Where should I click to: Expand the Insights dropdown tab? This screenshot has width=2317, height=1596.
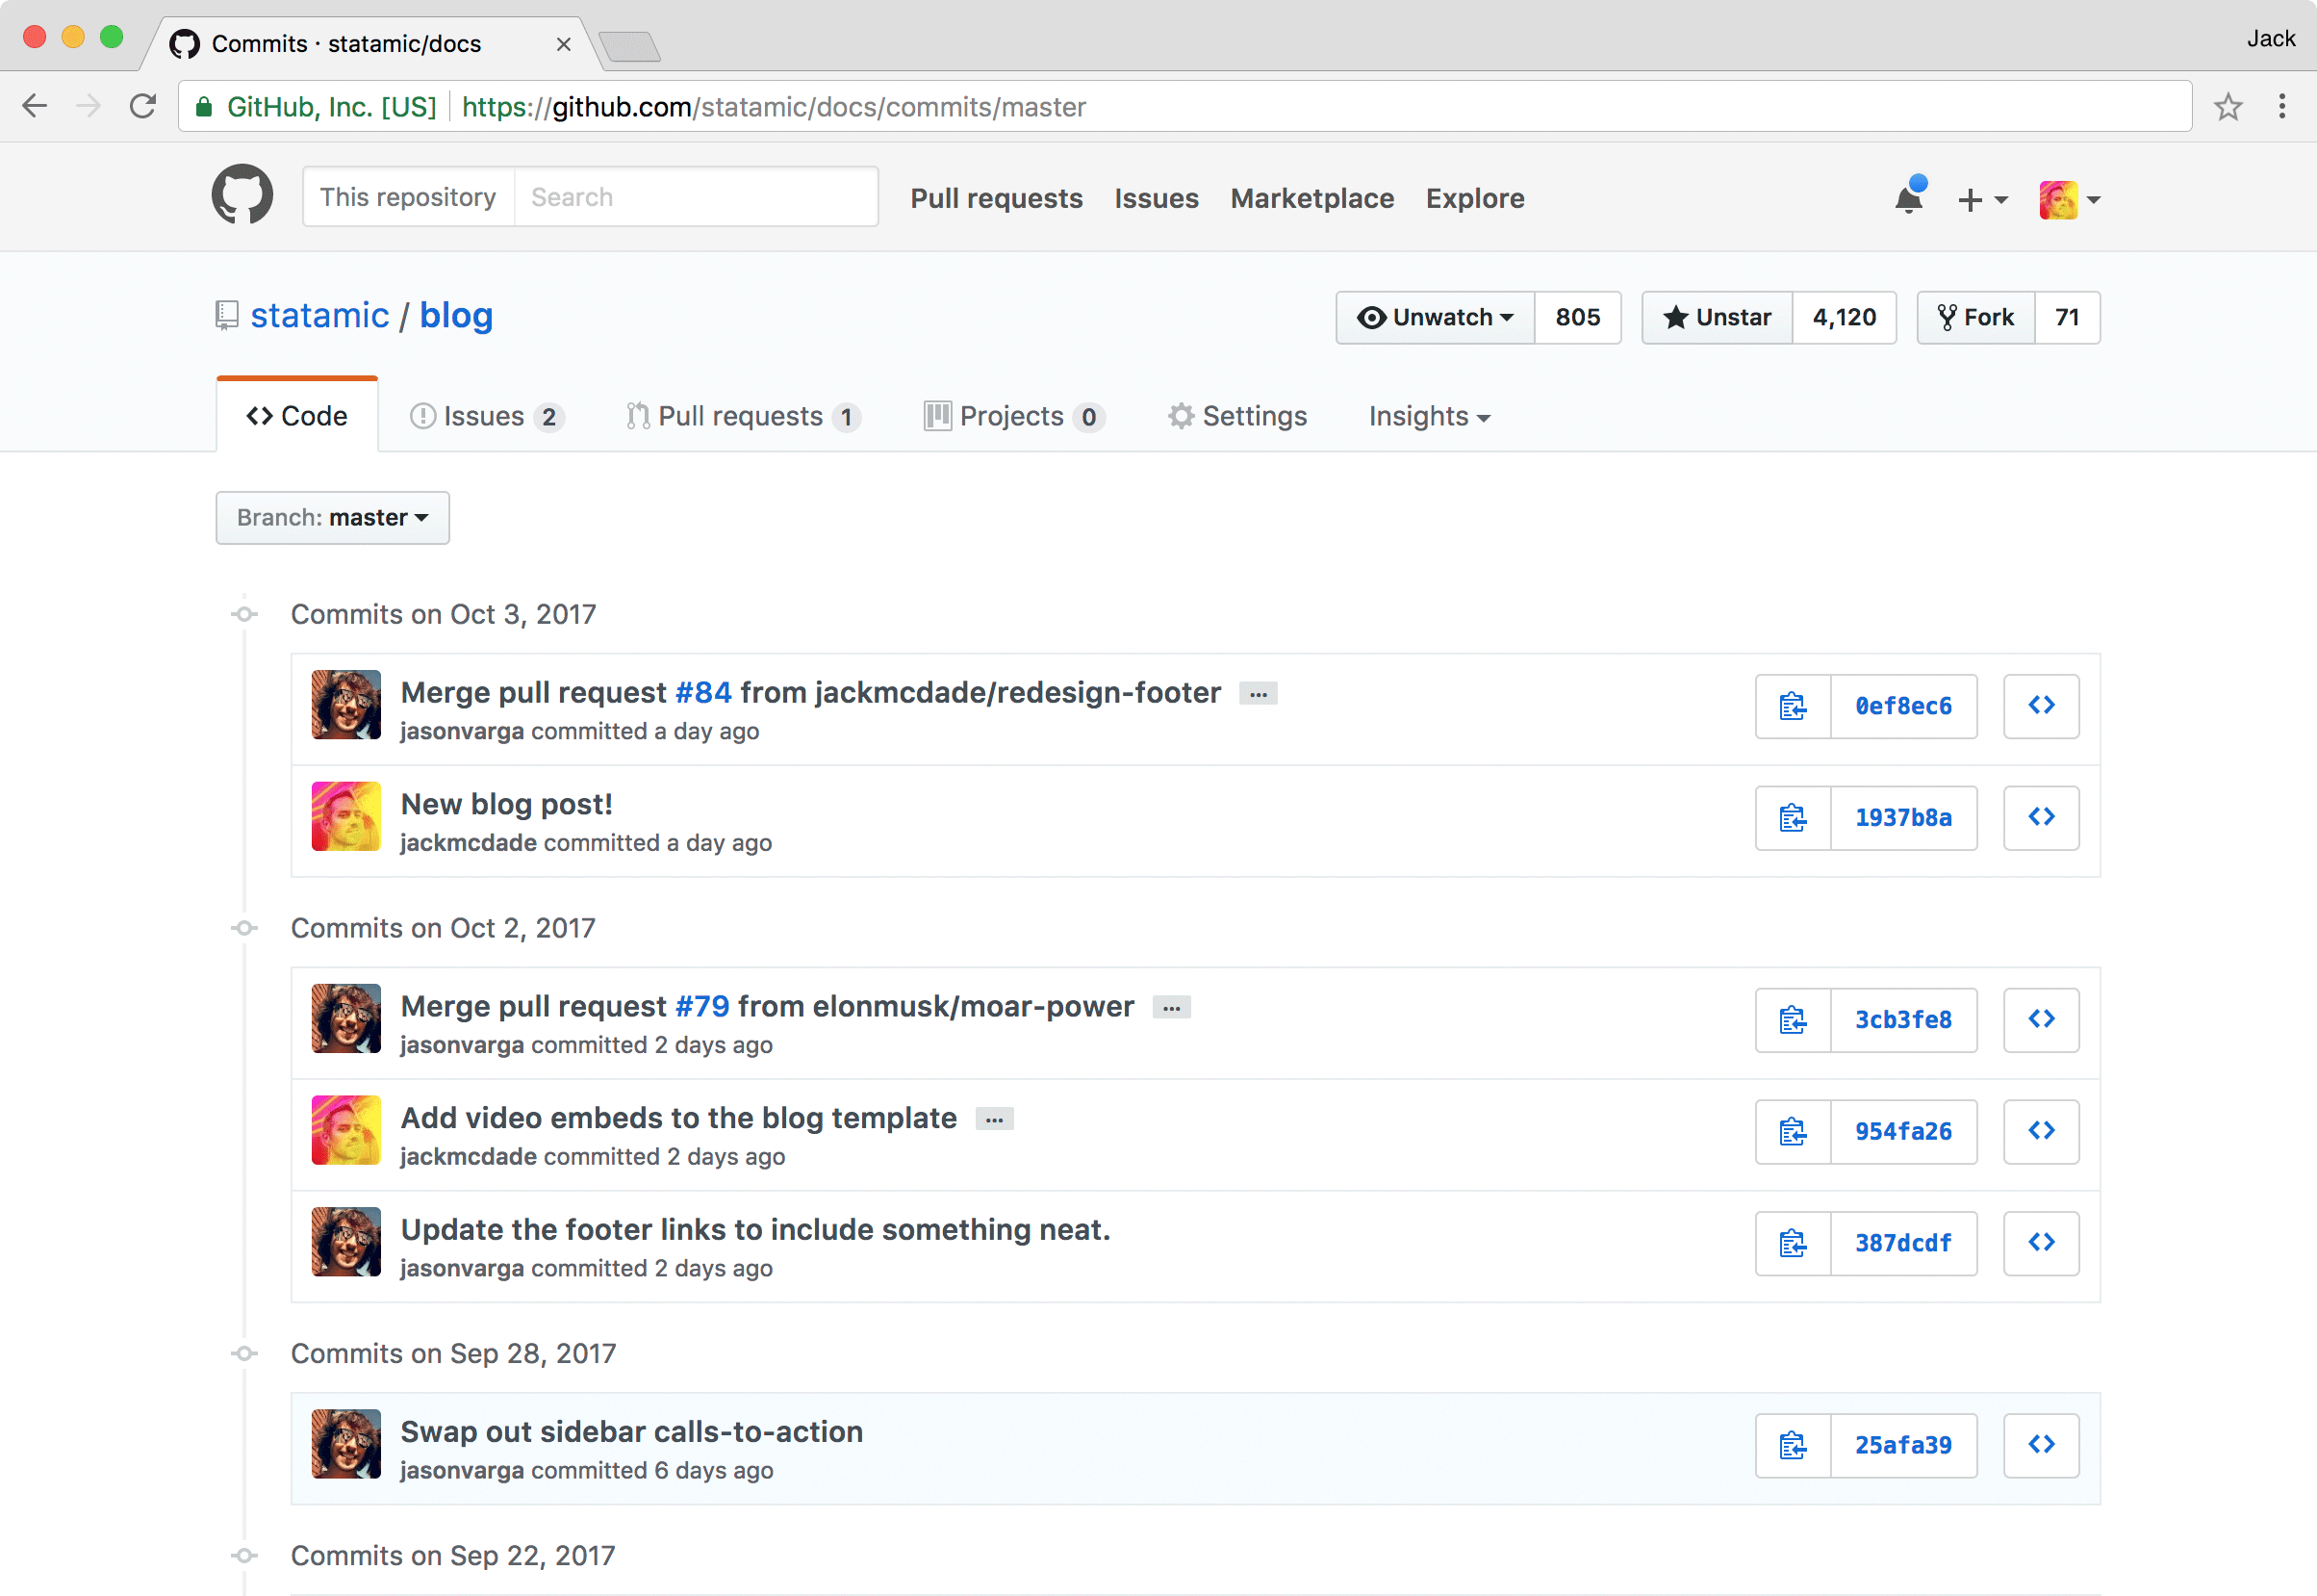click(1430, 416)
